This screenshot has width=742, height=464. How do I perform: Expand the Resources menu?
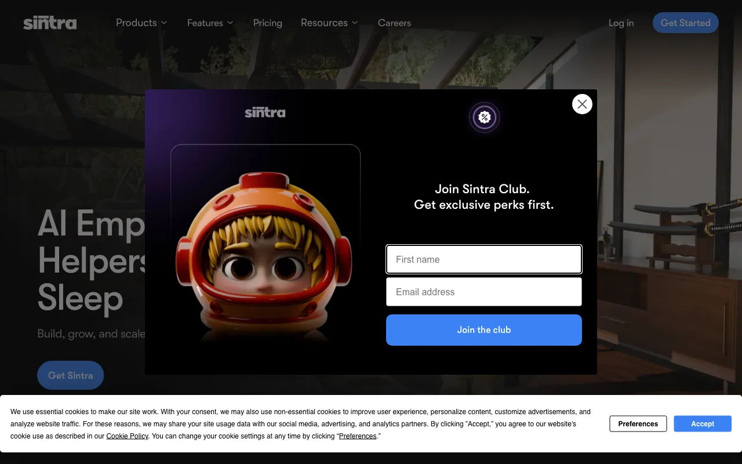(329, 23)
